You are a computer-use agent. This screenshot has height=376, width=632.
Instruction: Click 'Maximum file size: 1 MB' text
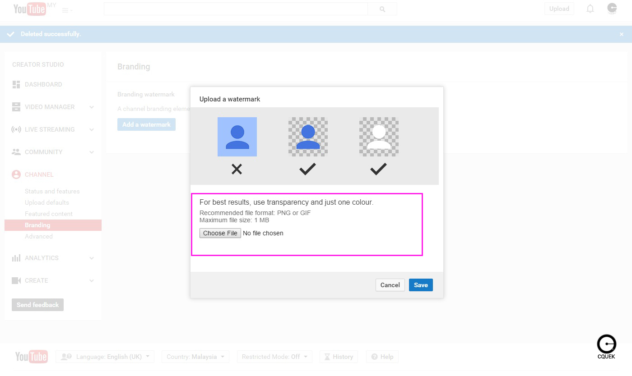(234, 220)
